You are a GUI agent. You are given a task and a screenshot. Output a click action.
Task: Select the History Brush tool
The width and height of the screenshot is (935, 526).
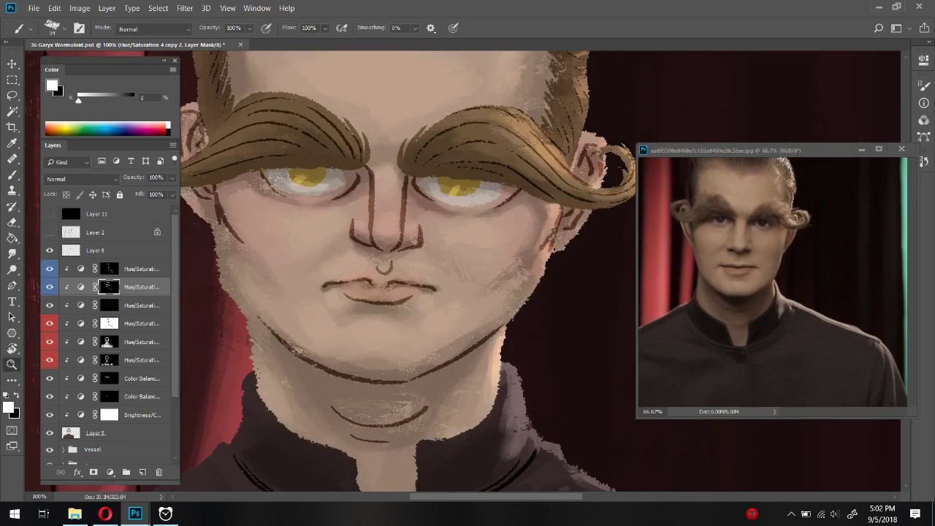(12, 207)
